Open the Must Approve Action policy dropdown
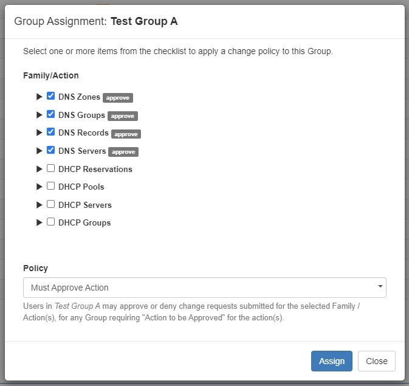The width and height of the screenshot is (409, 386). 204,288
